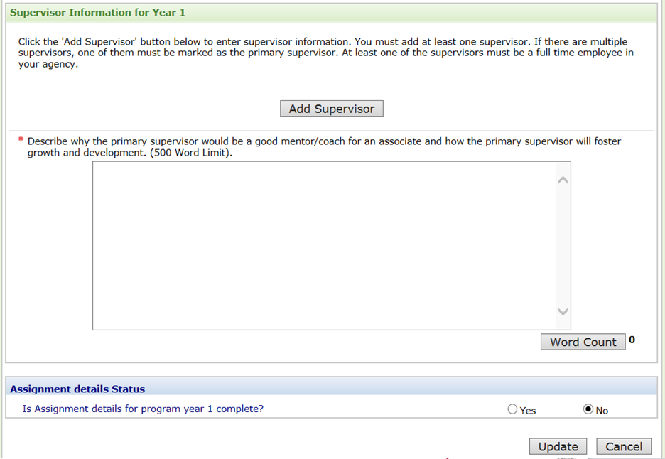Viewport: 665px width, 459px height.
Task: Click the text area's scroll down arrow
Action: tap(563, 312)
